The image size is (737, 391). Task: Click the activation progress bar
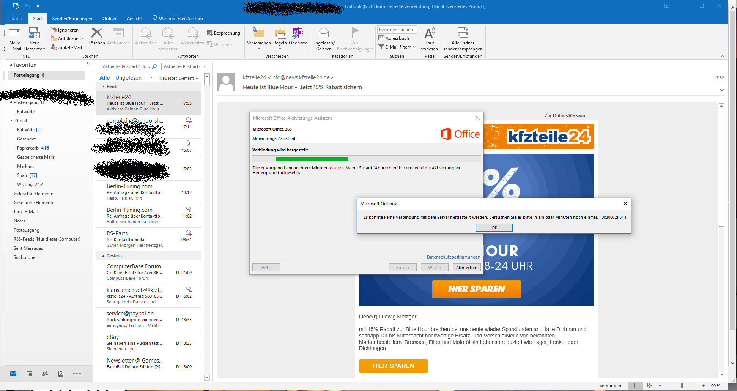(x=366, y=159)
